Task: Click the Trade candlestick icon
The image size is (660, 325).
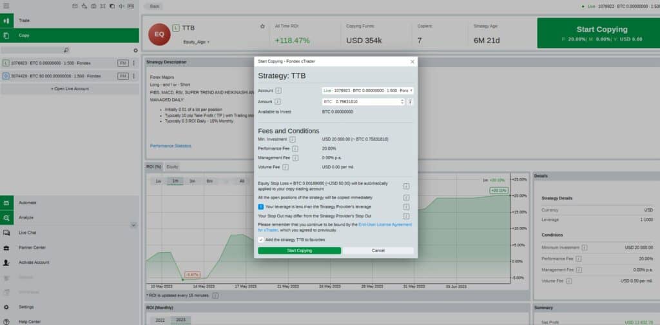Action: (x=6, y=20)
